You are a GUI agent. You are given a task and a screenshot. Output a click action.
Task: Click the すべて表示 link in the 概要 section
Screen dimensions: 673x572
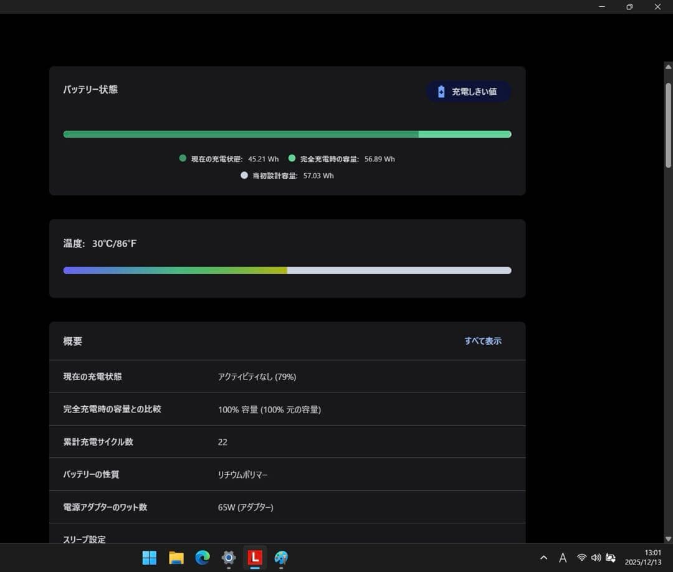click(x=484, y=341)
